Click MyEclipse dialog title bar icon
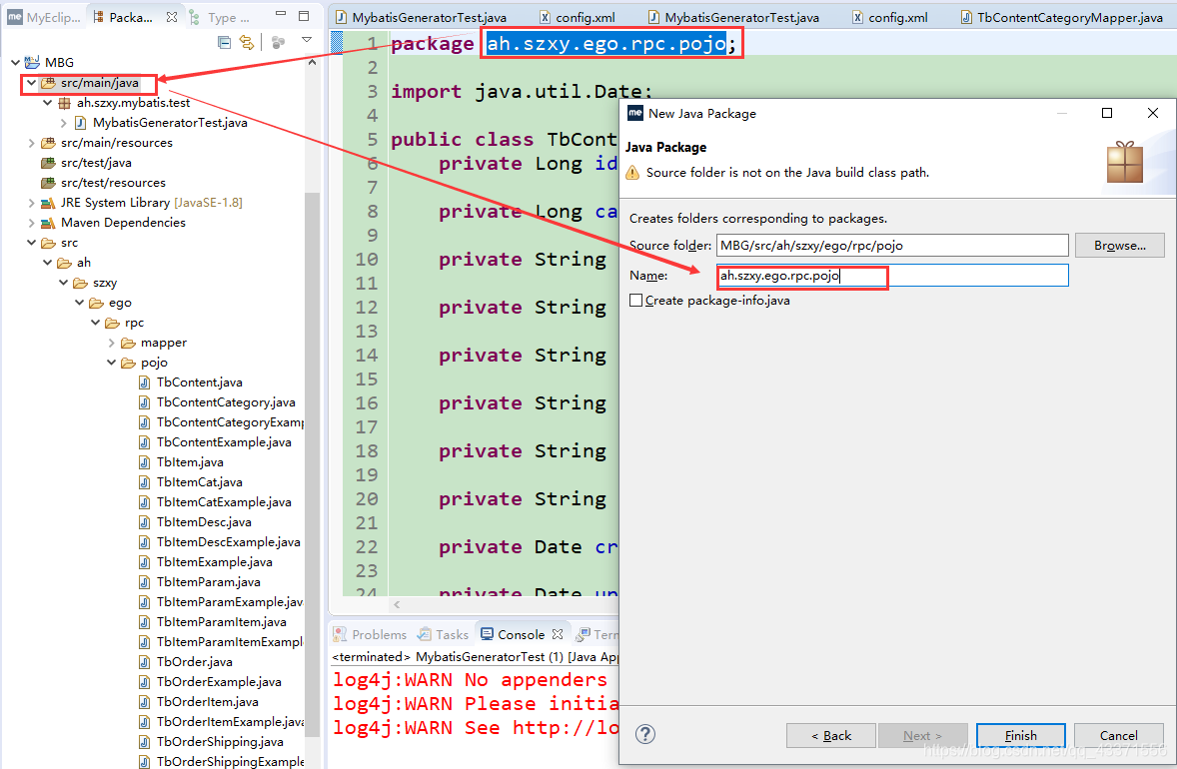This screenshot has width=1177, height=769. [x=635, y=113]
